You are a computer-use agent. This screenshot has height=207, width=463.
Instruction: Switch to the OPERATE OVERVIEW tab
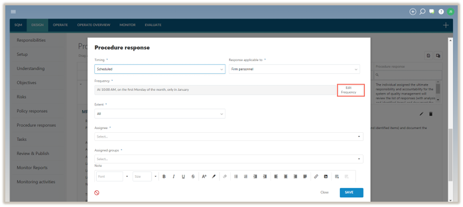pyautogui.click(x=93, y=25)
